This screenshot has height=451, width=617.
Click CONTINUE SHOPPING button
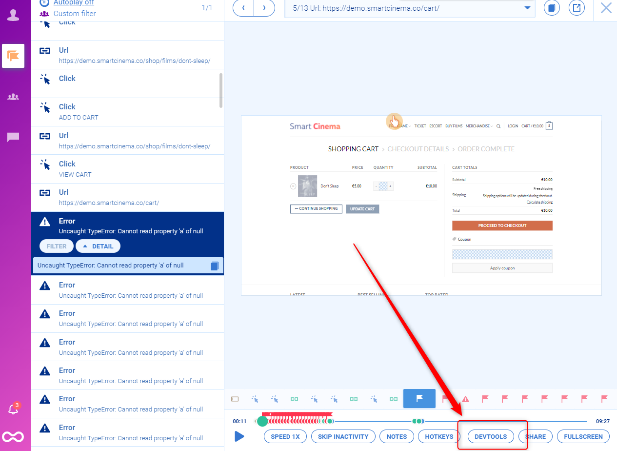tap(316, 209)
